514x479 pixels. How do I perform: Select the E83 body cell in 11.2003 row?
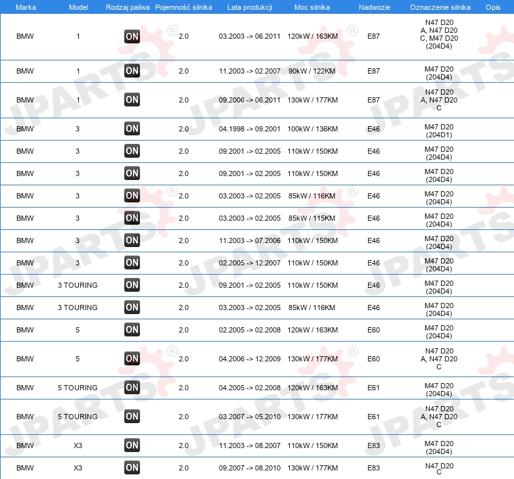373,445
